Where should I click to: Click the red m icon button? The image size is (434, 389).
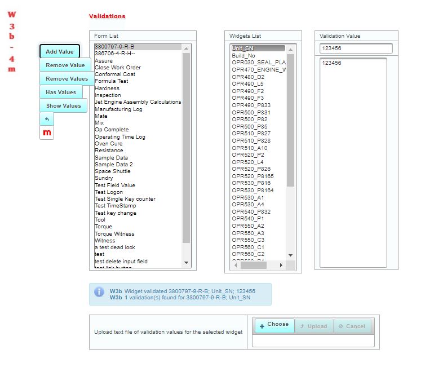click(47, 132)
